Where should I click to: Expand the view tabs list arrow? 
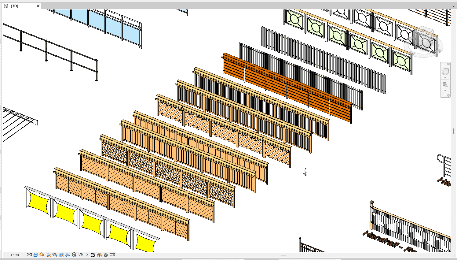pyautogui.click(x=454, y=6)
